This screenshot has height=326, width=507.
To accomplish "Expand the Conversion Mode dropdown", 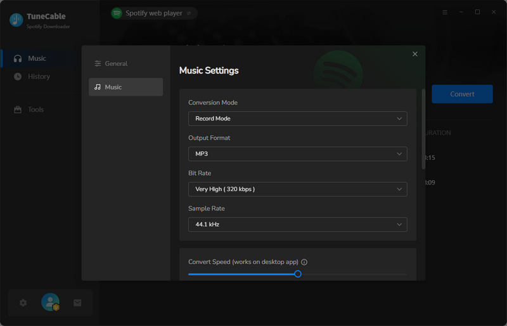I will pyautogui.click(x=297, y=119).
